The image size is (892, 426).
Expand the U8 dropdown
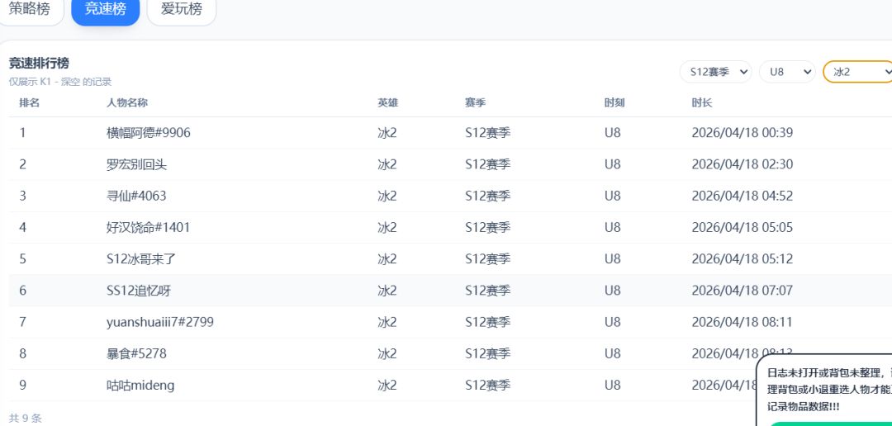[787, 72]
